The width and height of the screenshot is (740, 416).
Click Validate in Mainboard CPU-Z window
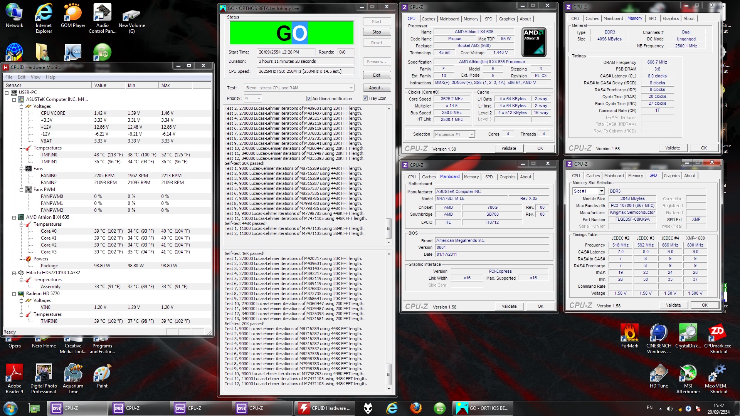[x=509, y=306]
